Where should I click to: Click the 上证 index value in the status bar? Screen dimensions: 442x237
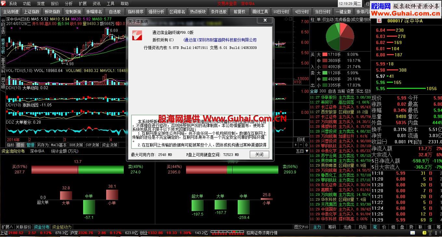point(16,233)
